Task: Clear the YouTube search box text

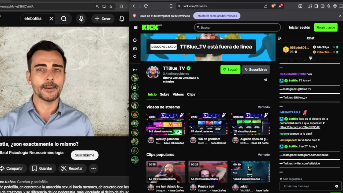Action: (51, 19)
